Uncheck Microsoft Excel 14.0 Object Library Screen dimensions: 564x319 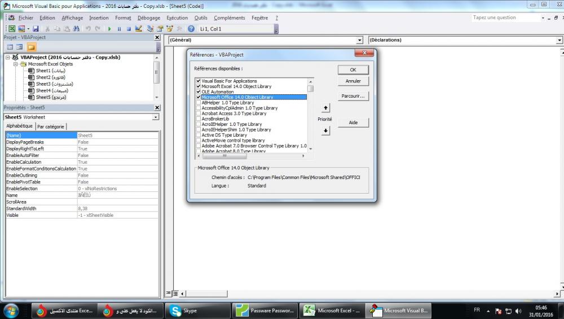tap(198, 86)
